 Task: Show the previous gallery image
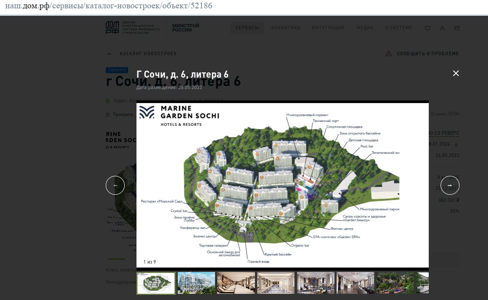point(115,186)
